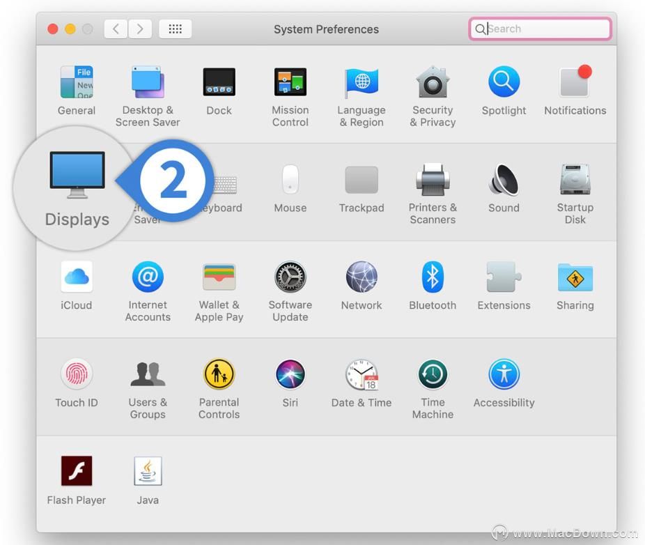The height and width of the screenshot is (545, 645).
Task: Click the Show All grid button
Action: (x=176, y=29)
